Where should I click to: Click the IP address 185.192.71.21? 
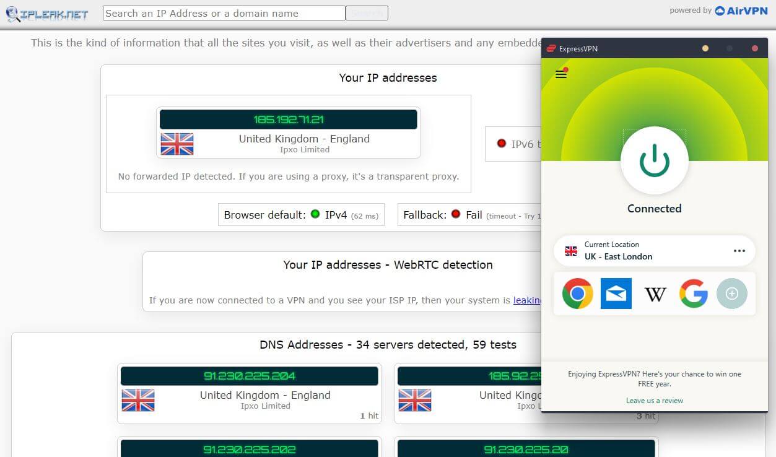point(289,120)
